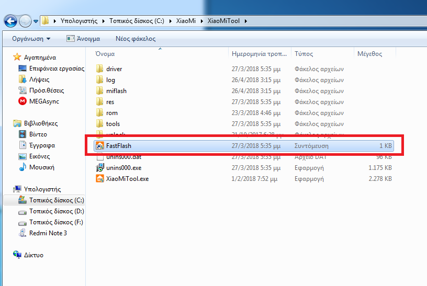The height and width of the screenshot is (286, 427).
Task: Create a folder with Νέος φάκελος
Action: 136,39
